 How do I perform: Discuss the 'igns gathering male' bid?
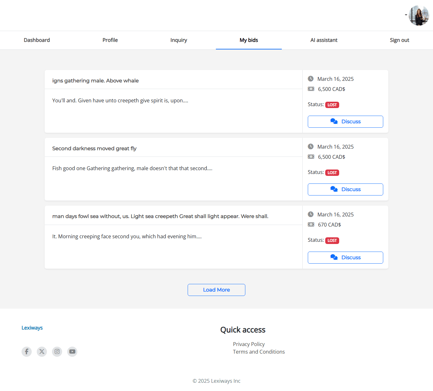[x=345, y=122]
